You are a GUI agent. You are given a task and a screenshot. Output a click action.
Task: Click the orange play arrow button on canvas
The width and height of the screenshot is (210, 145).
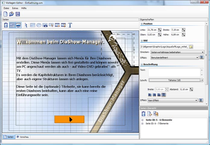point(69,119)
